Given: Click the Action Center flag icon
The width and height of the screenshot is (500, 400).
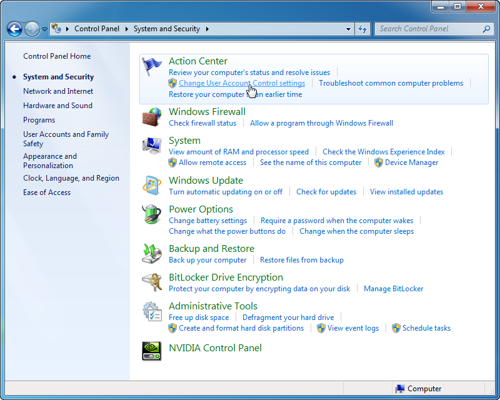Looking at the screenshot, I should pos(151,66).
